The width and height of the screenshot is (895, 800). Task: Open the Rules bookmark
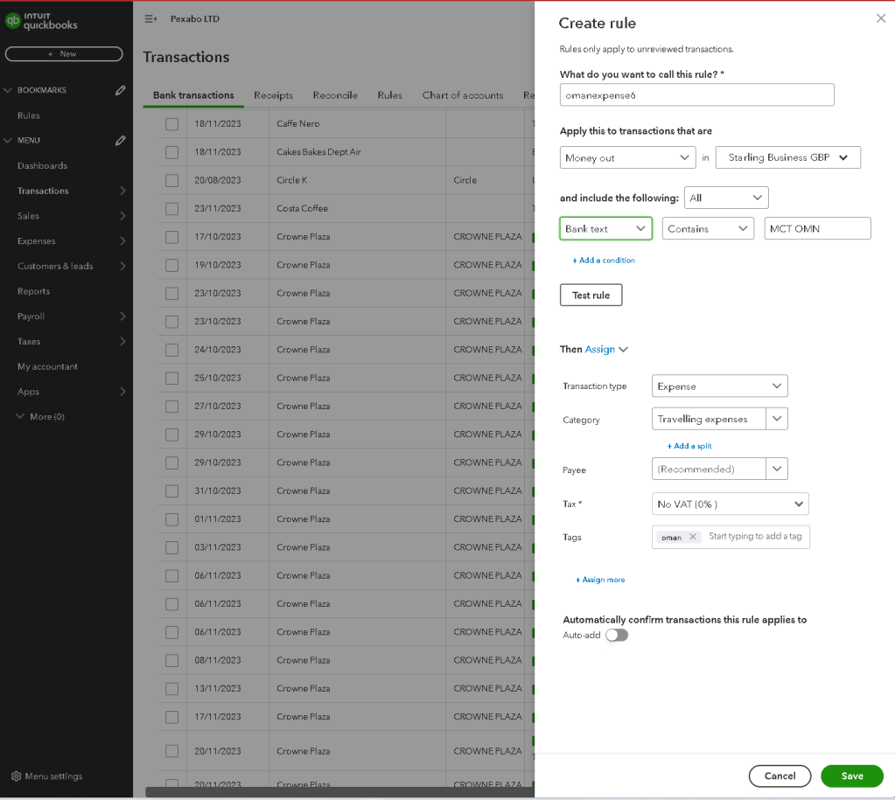(29, 115)
